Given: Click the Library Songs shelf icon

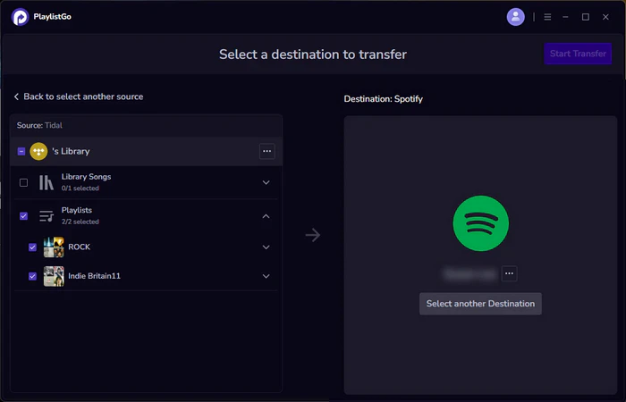Looking at the screenshot, I should pyautogui.click(x=47, y=182).
